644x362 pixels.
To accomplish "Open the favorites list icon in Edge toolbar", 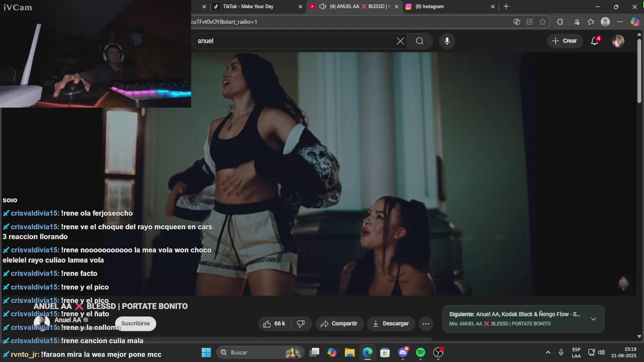I will click(x=591, y=22).
